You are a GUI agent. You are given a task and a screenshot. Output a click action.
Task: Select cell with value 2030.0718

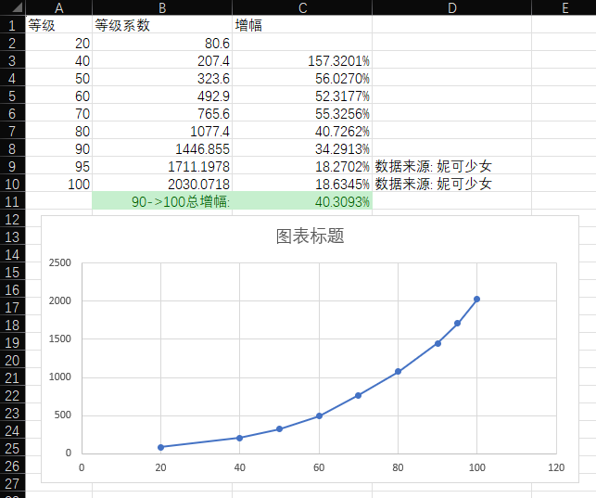(x=162, y=184)
